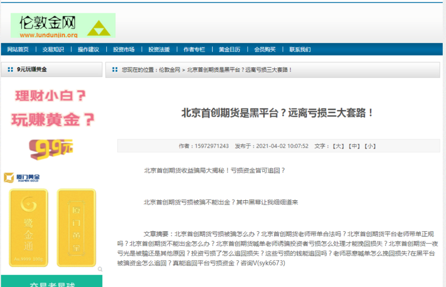
Task: Click the 厦门黄金 Xiamen Gold logo
Action: 22,178
